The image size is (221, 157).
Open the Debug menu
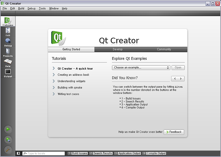(31, 9)
